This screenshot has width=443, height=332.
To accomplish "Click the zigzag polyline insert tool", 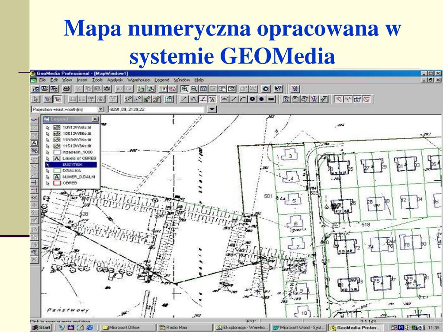I will coord(193,99).
